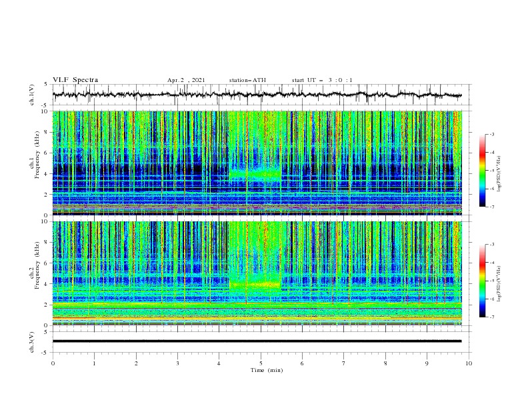Select the ch.1 spectrogram color scale bar
This screenshot has width=528, height=408.
pos(482,171)
